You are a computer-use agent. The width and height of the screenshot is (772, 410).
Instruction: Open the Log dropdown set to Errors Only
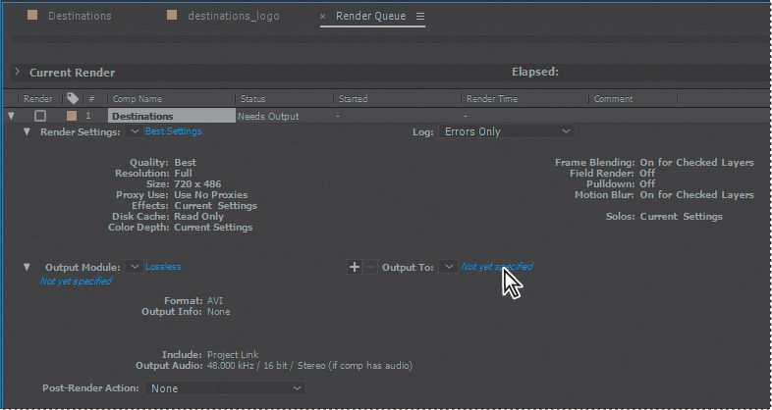tap(507, 131)
